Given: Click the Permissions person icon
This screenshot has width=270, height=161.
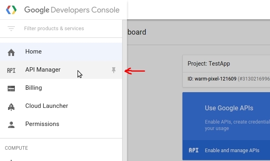Looking at the screenshot, I should point(11,124).
